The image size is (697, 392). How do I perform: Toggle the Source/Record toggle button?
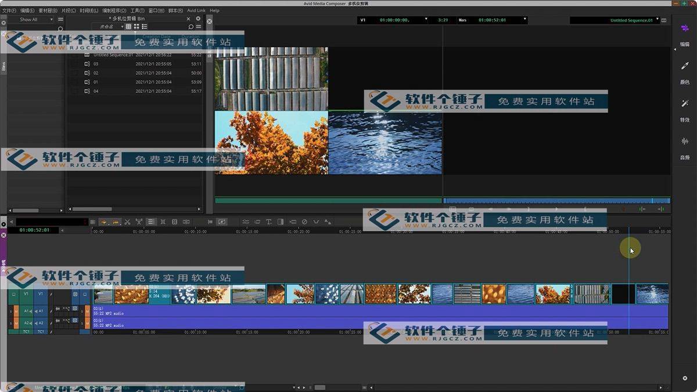(221, 221)
